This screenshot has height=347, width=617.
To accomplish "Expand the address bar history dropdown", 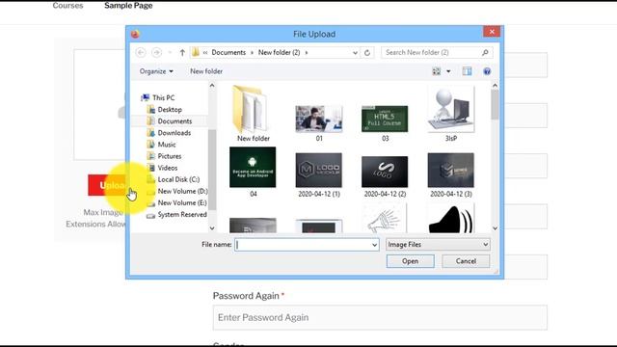I will (x=355, y=52).
